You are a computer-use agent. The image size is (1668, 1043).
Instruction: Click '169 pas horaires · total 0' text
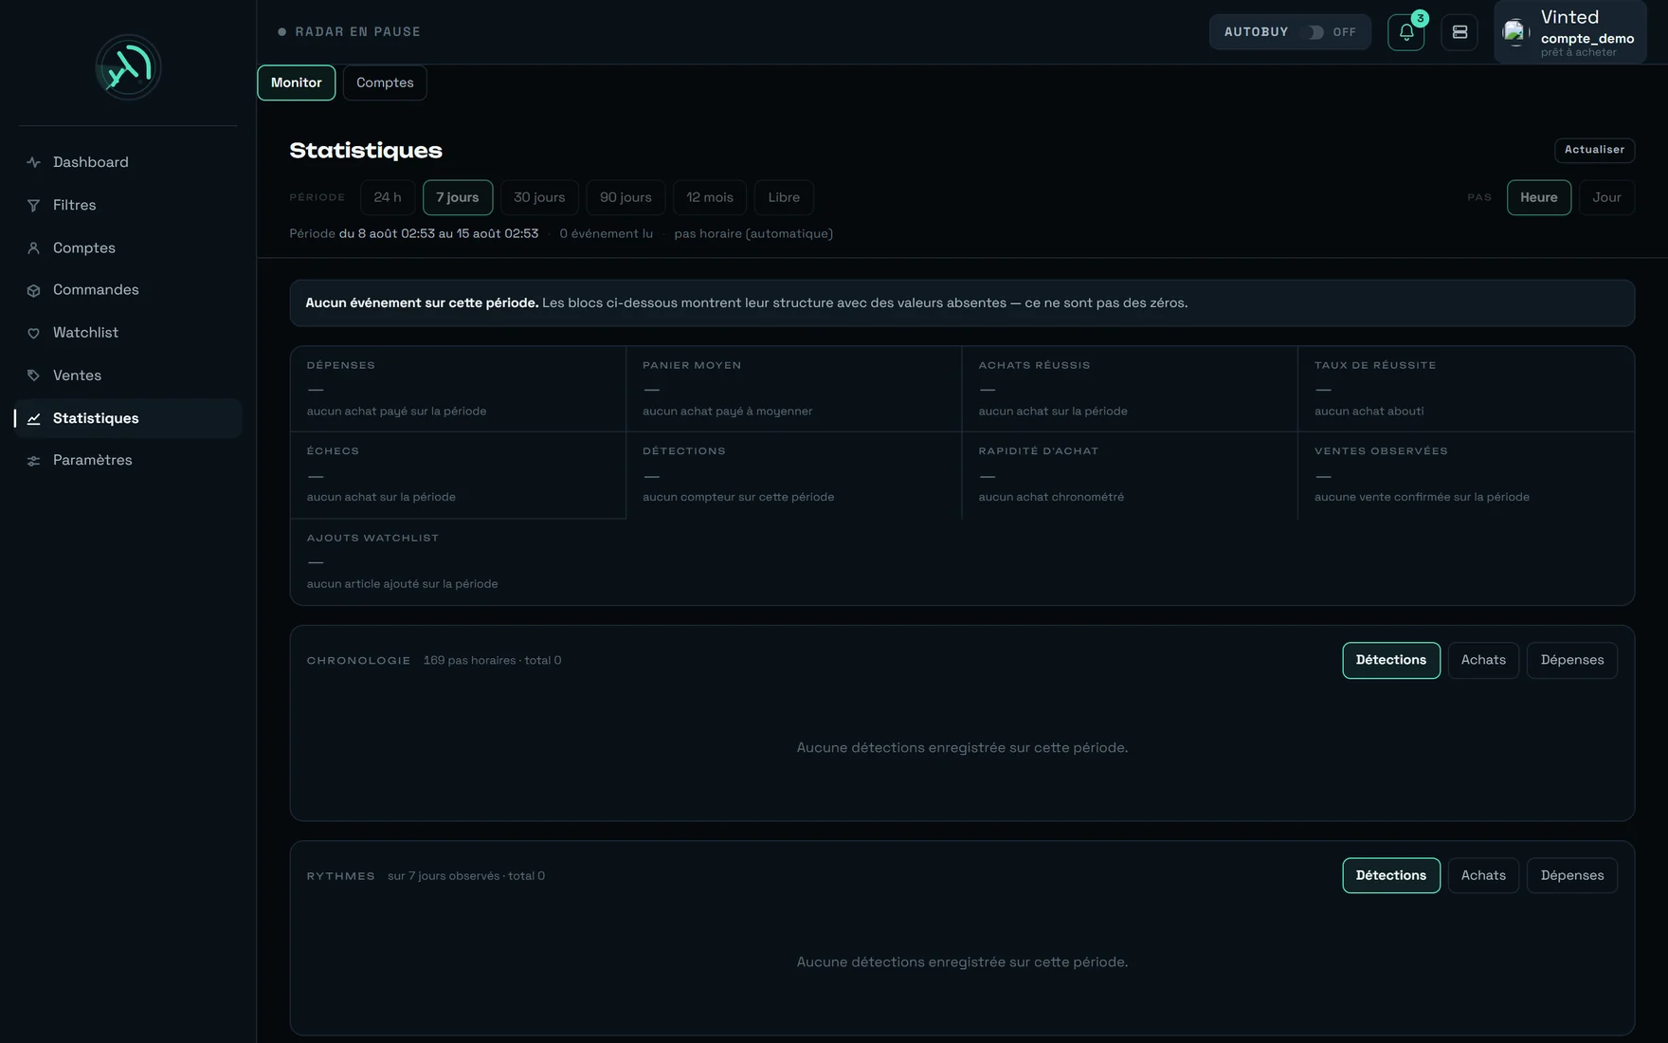point(492,661)
